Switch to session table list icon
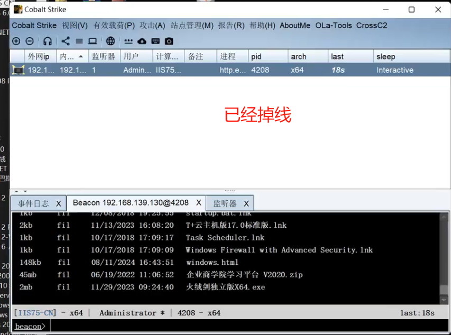 click(x=79, y=41)
